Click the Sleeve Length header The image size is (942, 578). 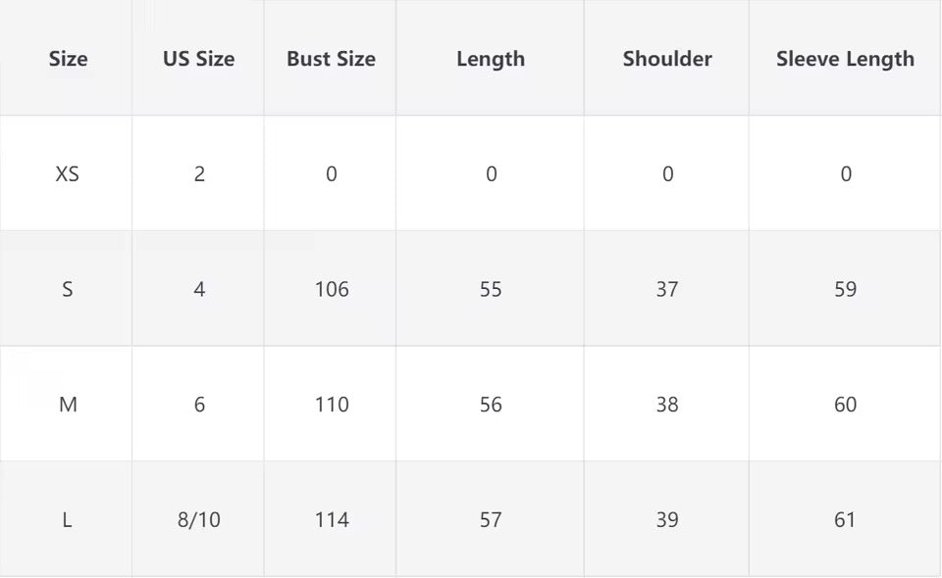click(845, 59)
